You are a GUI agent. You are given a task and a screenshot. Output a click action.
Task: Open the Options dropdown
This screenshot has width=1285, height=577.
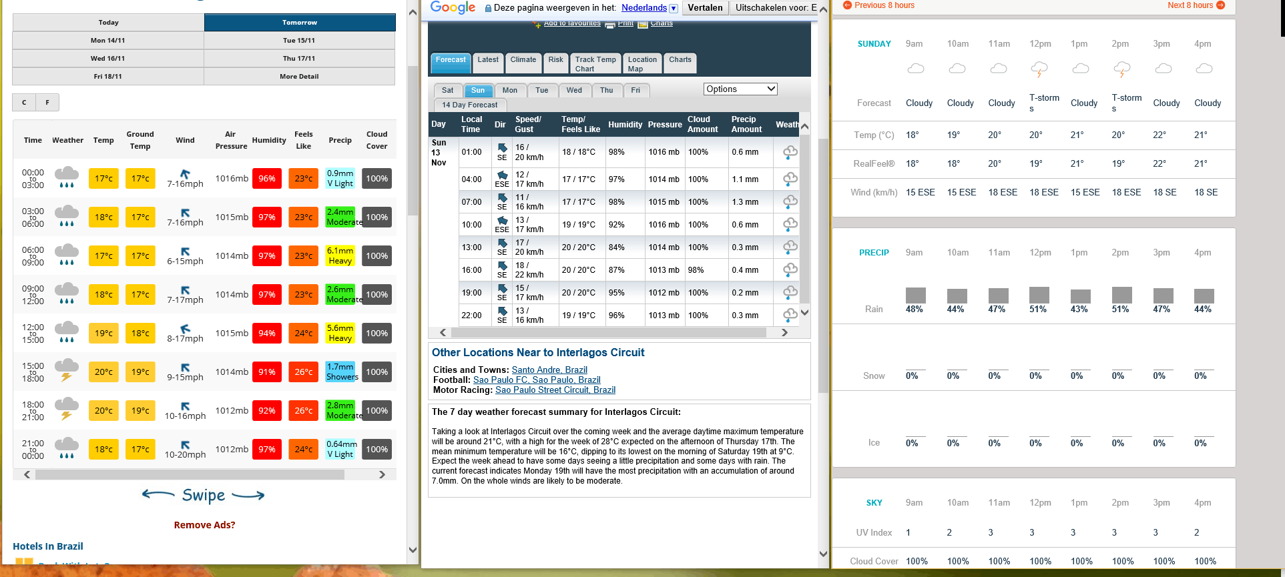pos(741,89)
